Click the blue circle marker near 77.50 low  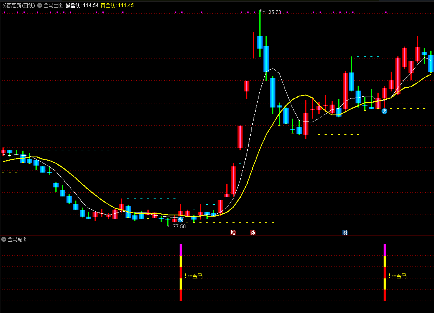[x=180, y=220]
